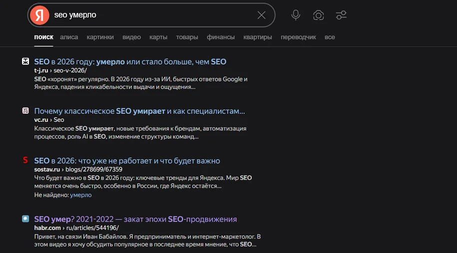Click the habr.com result favicon
The image size is (457, 253).
[25, 219]
